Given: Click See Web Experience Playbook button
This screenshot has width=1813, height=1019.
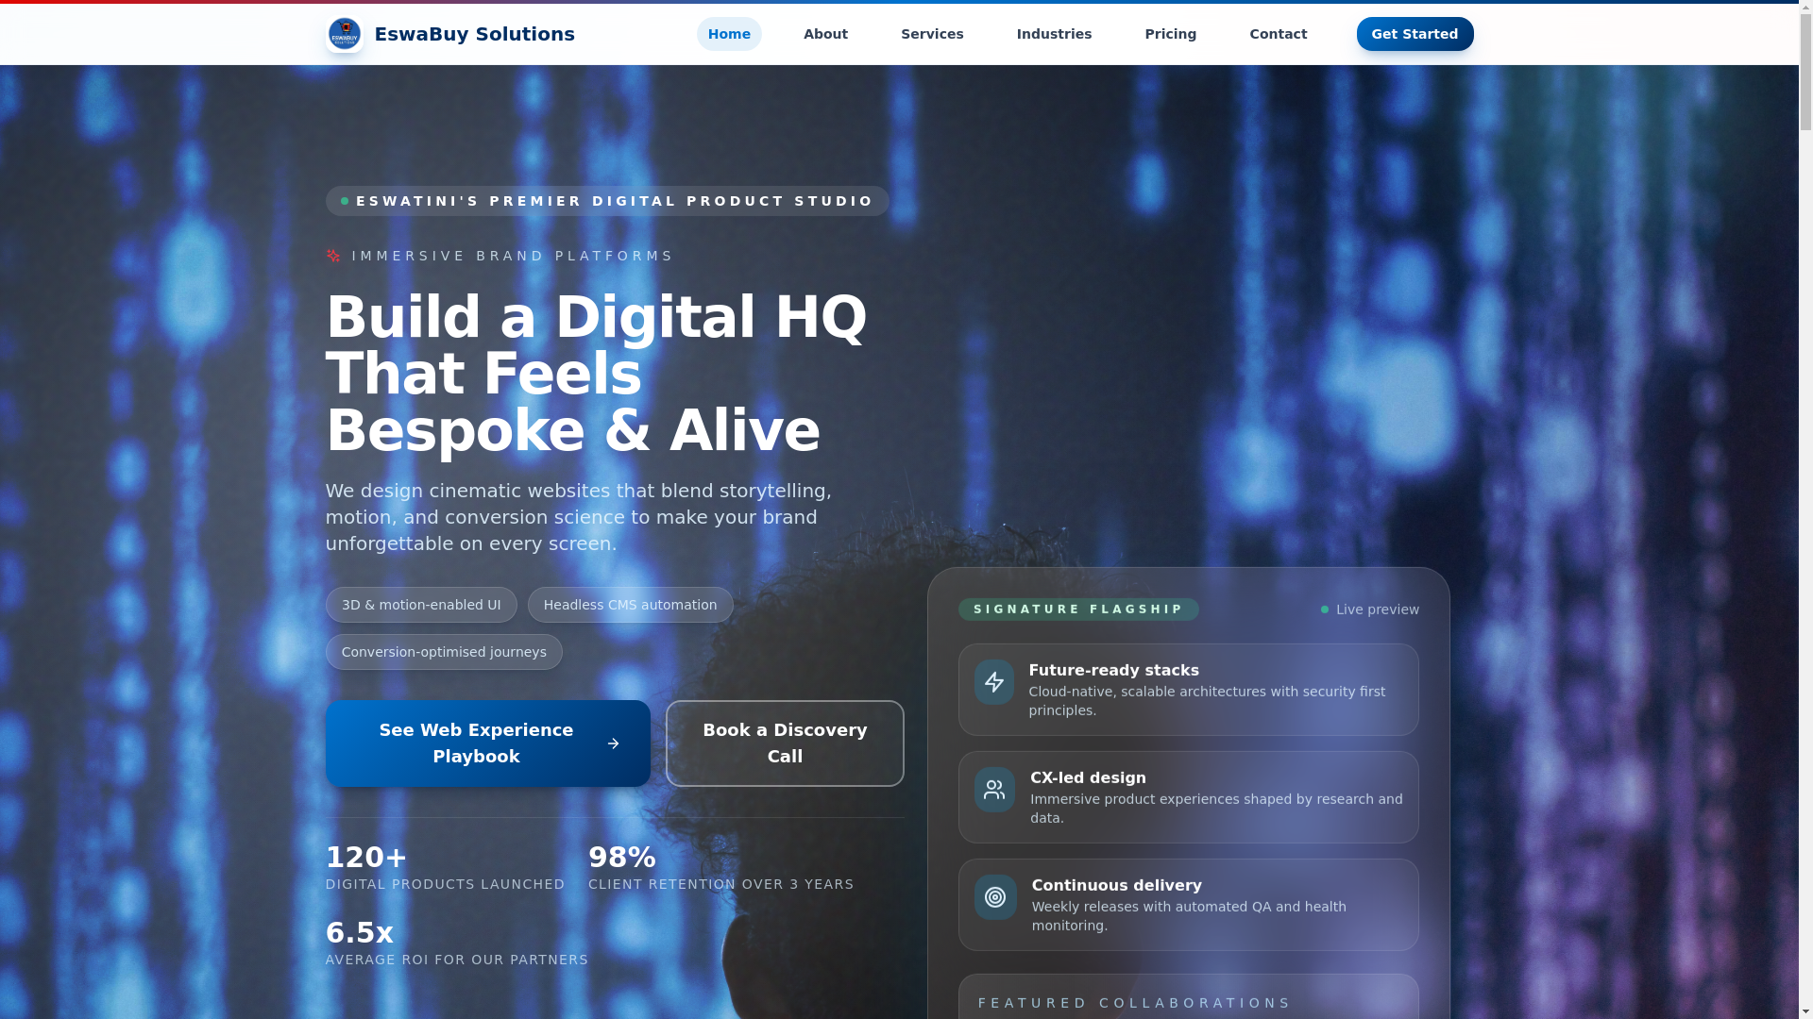Looking at the screenshot, I should 487,743.
